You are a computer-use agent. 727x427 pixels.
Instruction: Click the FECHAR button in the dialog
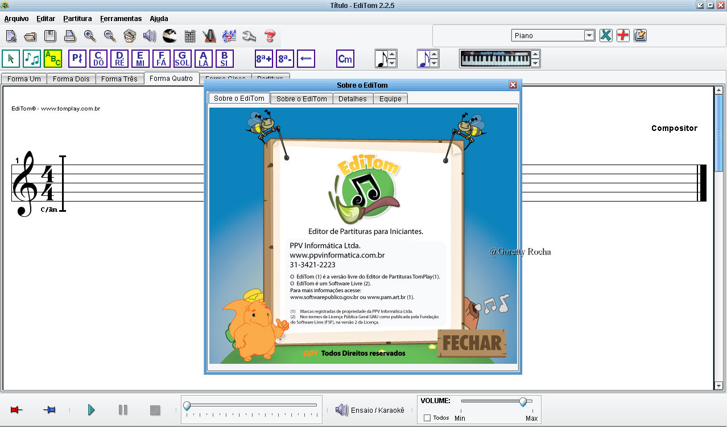point(471,343)
